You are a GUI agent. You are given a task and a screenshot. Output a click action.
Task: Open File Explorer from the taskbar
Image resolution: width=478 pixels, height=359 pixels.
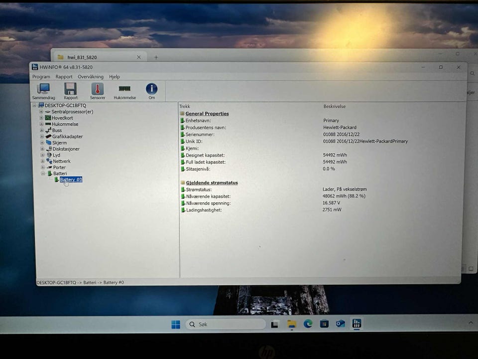pyautogui.click(x=292, y=324)
